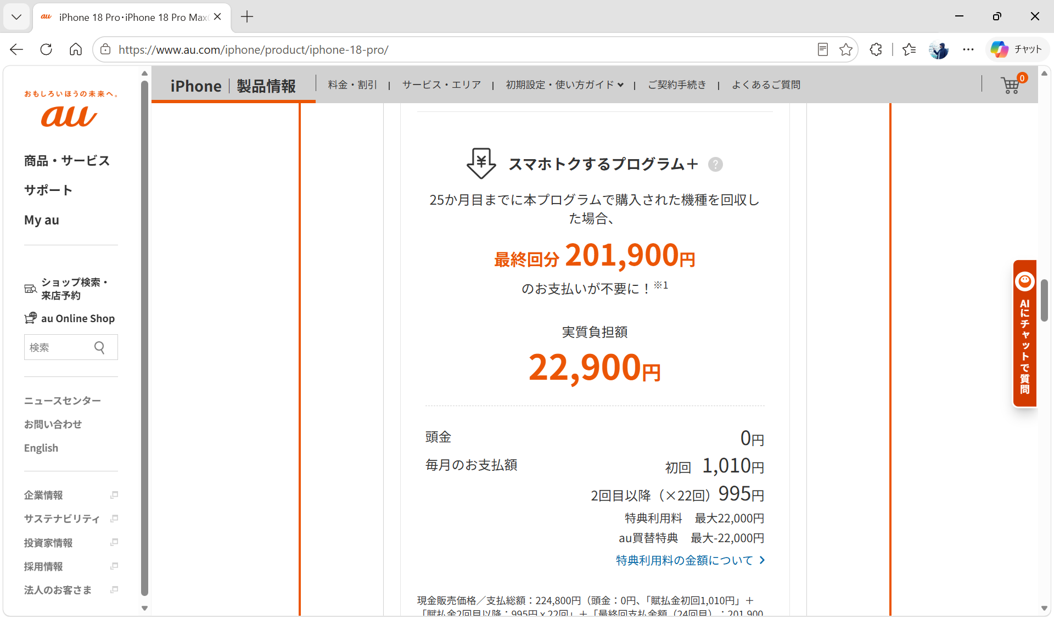The height and width of the screenshot is (619, 1054).
Task: Click 企業情報 link
Action: pyautogui.click(x=43, y=495)
